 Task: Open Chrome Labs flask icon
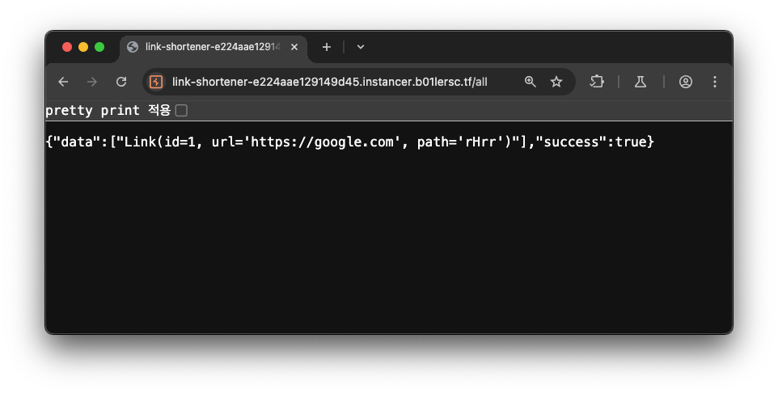(x=641, y=82)
